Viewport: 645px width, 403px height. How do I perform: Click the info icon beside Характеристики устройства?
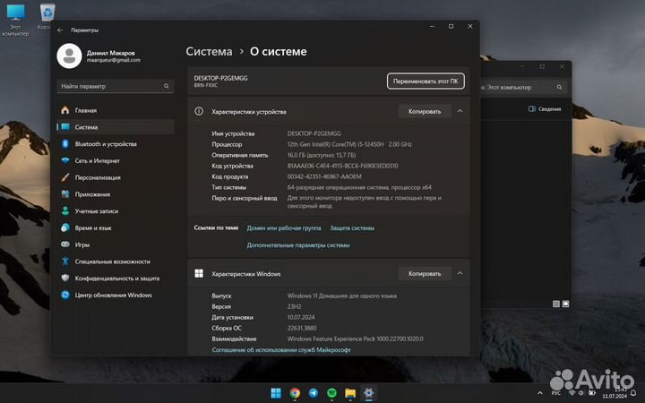coord(199,111)
